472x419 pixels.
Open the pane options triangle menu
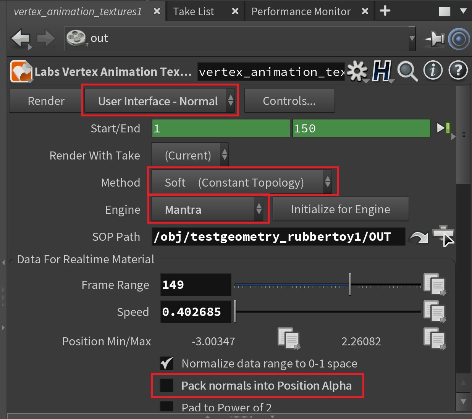point(463,11)
